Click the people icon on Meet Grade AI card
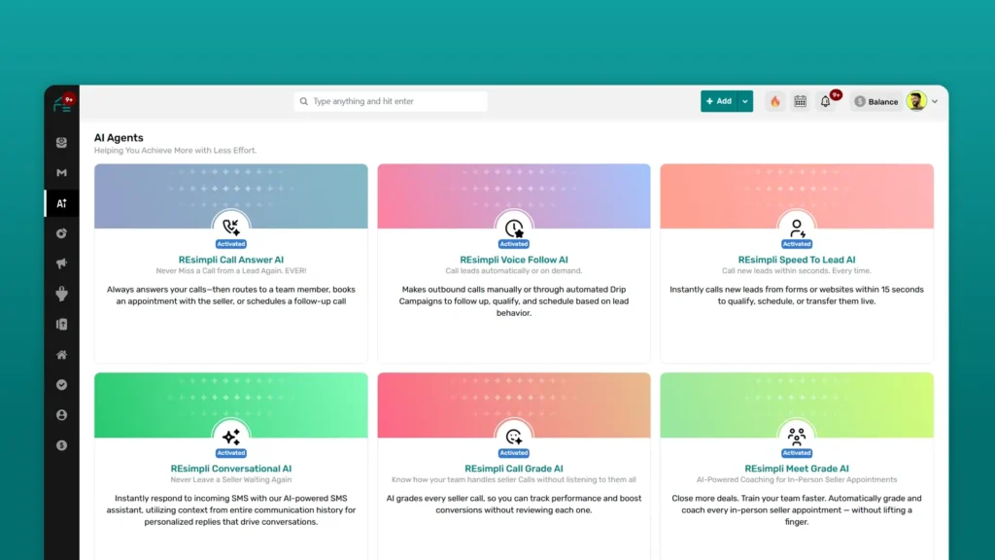 click(797, 437)
